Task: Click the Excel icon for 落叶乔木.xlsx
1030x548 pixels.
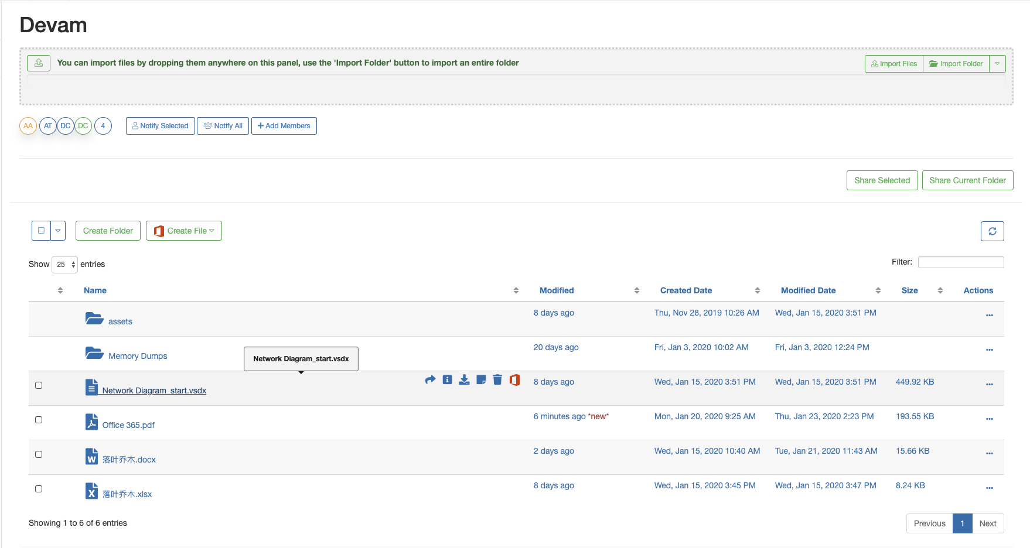Action: [91, 491]
